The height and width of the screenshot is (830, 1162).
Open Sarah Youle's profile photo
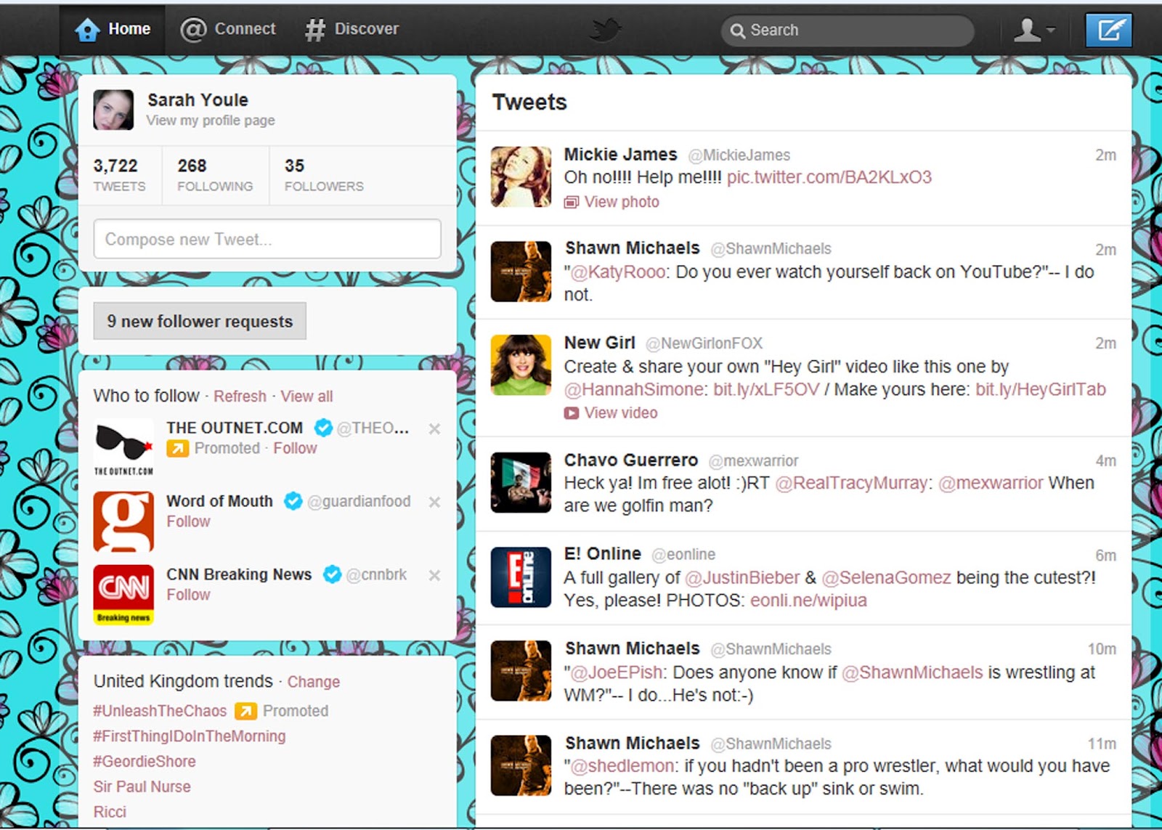pyautogui.click(x=113, y=110)
